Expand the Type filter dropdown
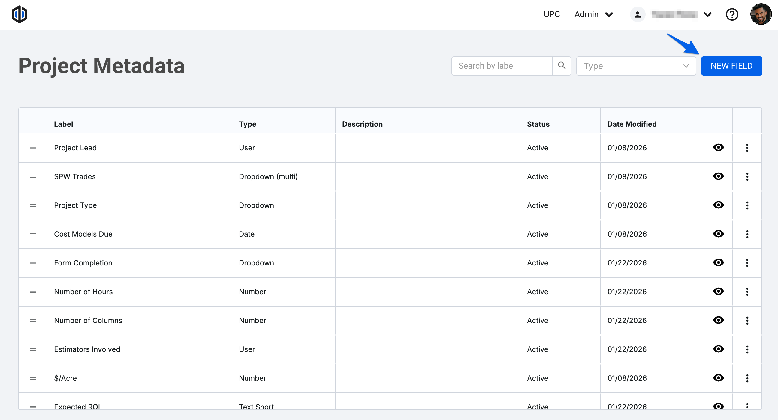Image resolution: width=778 pixels, height=420 pixels. coord(636,66)
